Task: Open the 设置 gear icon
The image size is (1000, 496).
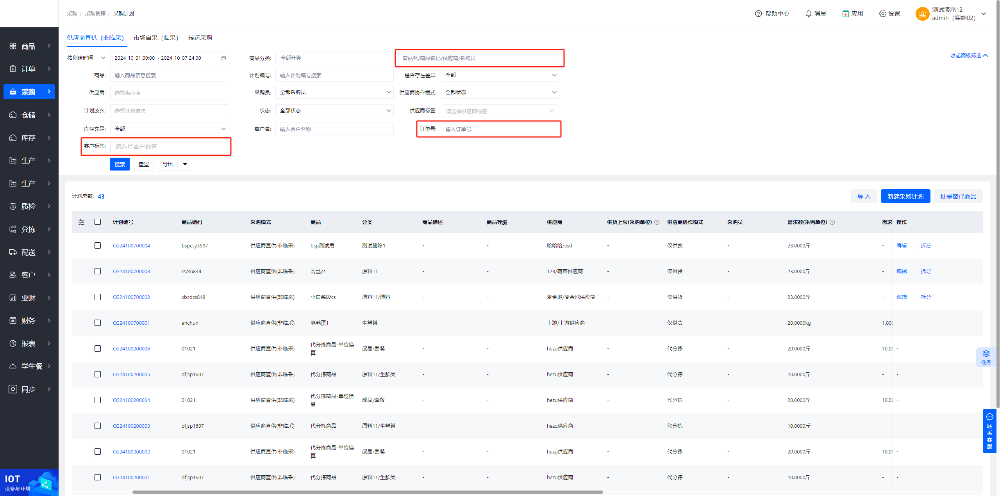Action: click(882, 14)
